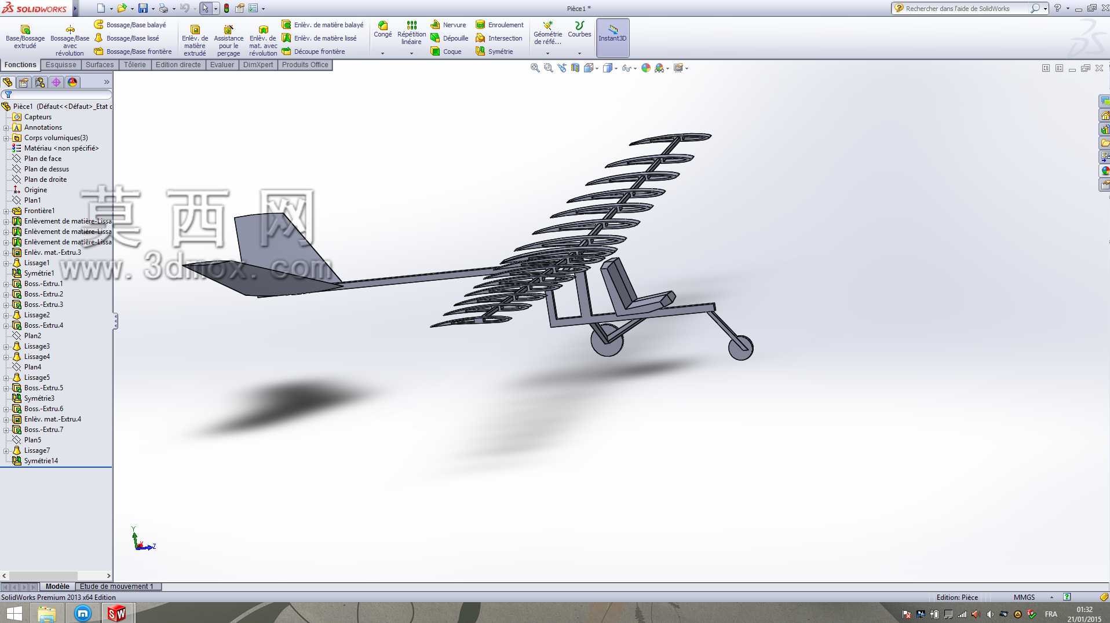Image resolution: width=1110 pixels, height=623 pixels.
Task: Click the rebuild traffic light icon
Action: (x=227, y=8)
